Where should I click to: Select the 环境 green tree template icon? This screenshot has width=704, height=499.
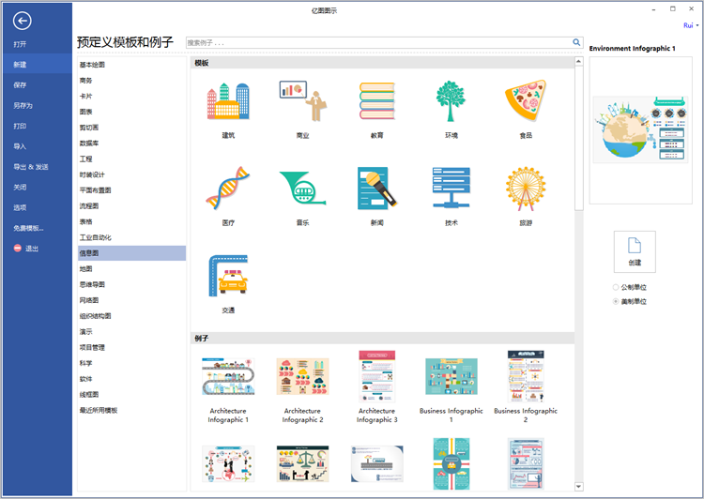click(451, 101)
